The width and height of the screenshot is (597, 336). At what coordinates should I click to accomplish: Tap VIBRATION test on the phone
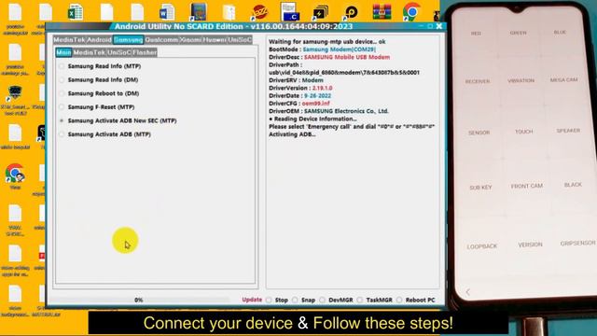(521, 81)
